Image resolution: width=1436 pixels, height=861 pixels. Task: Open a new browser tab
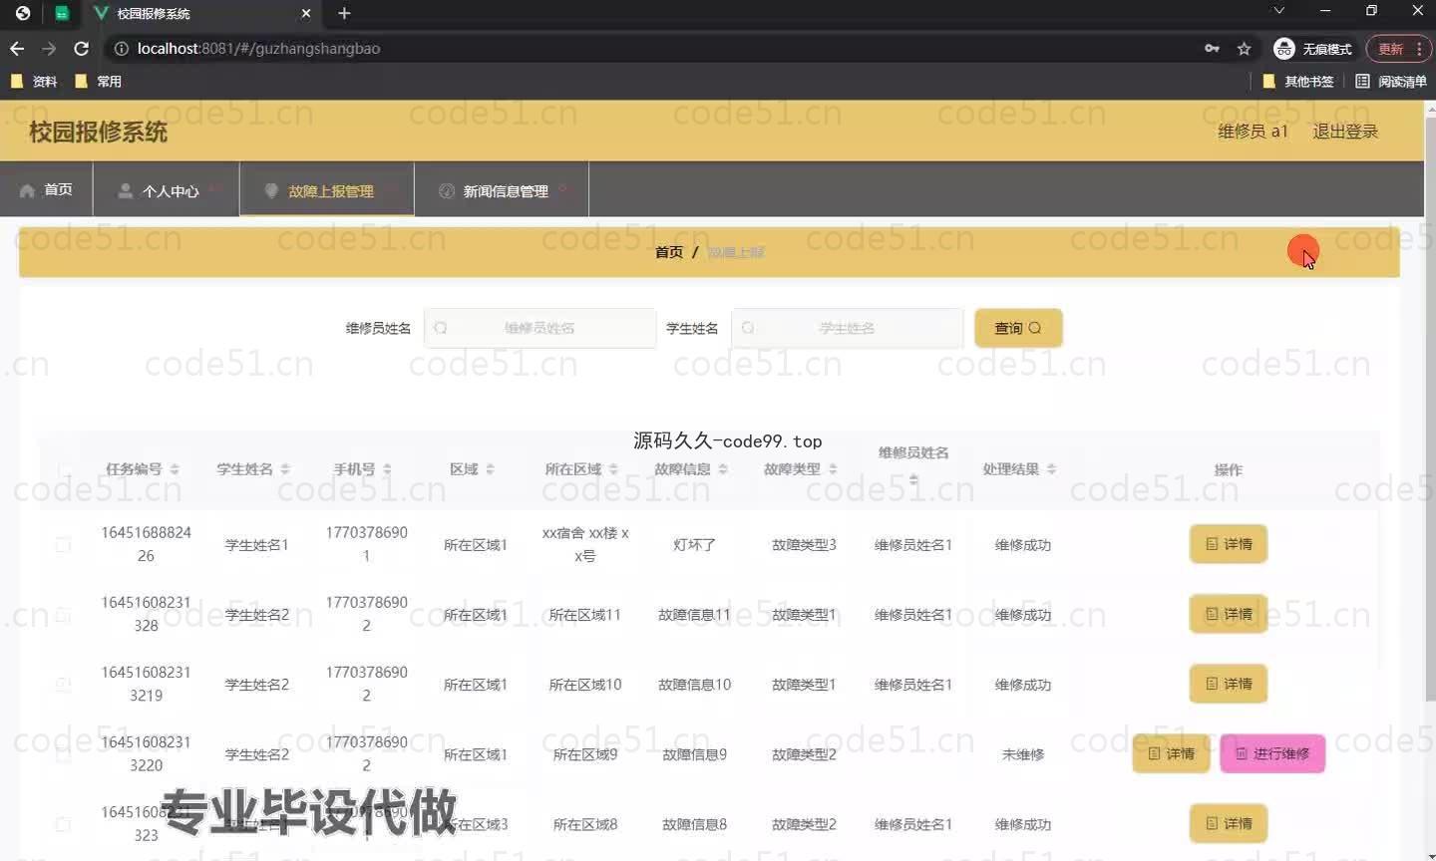344,13
